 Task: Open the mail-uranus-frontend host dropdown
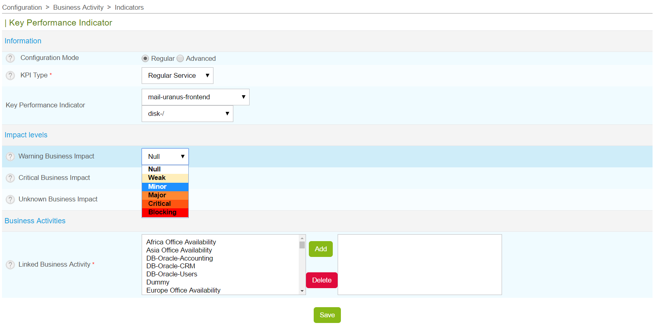195,97
